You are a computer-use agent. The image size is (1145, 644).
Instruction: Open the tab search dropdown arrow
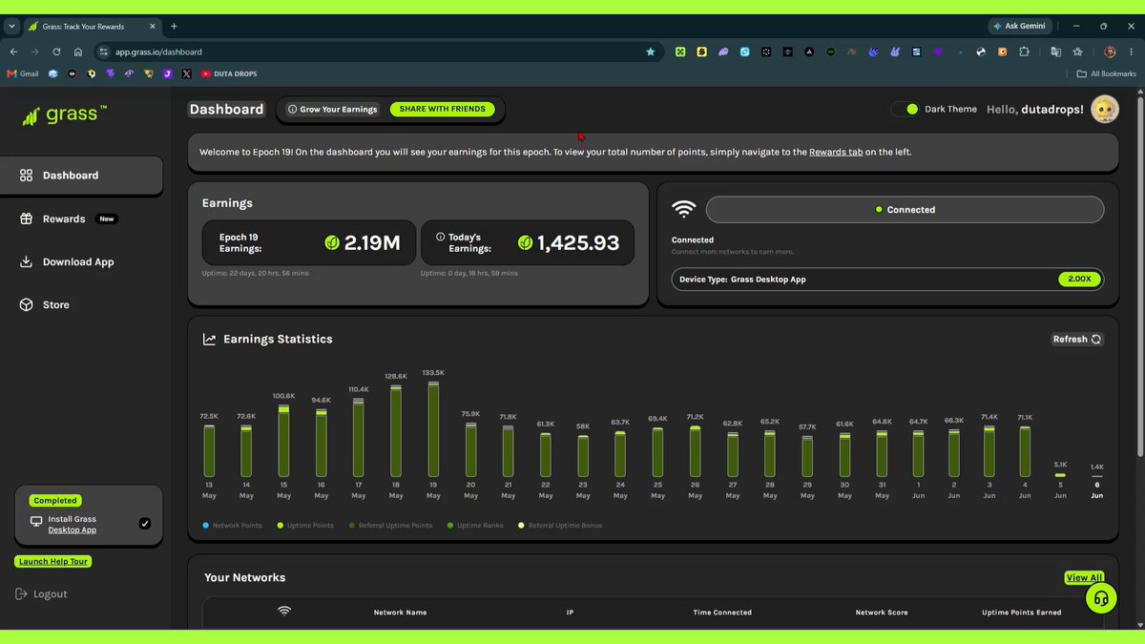pos(10,26)
